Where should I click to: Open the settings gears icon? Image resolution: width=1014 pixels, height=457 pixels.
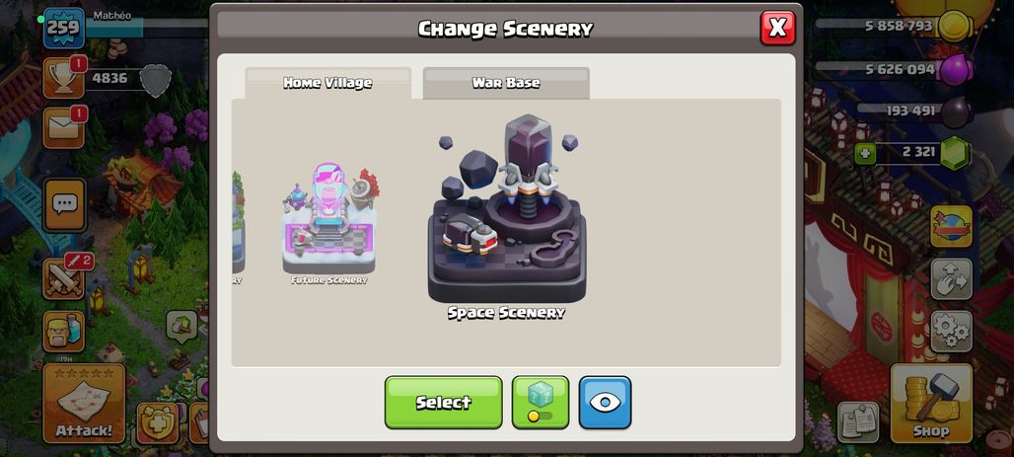951,332
